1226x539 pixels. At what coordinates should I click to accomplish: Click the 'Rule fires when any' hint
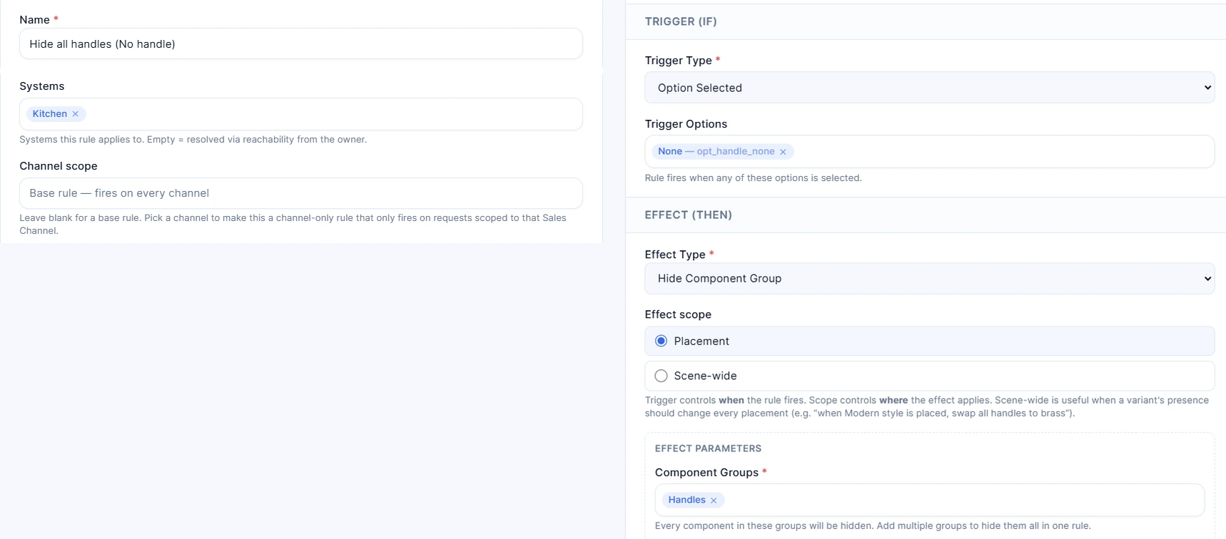click(x=753, y=178)
